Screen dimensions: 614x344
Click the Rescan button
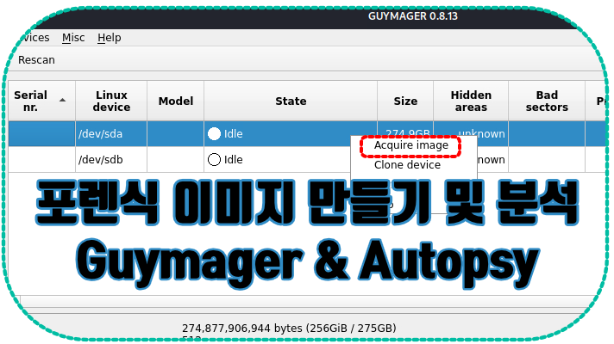(x=36, y=59)
